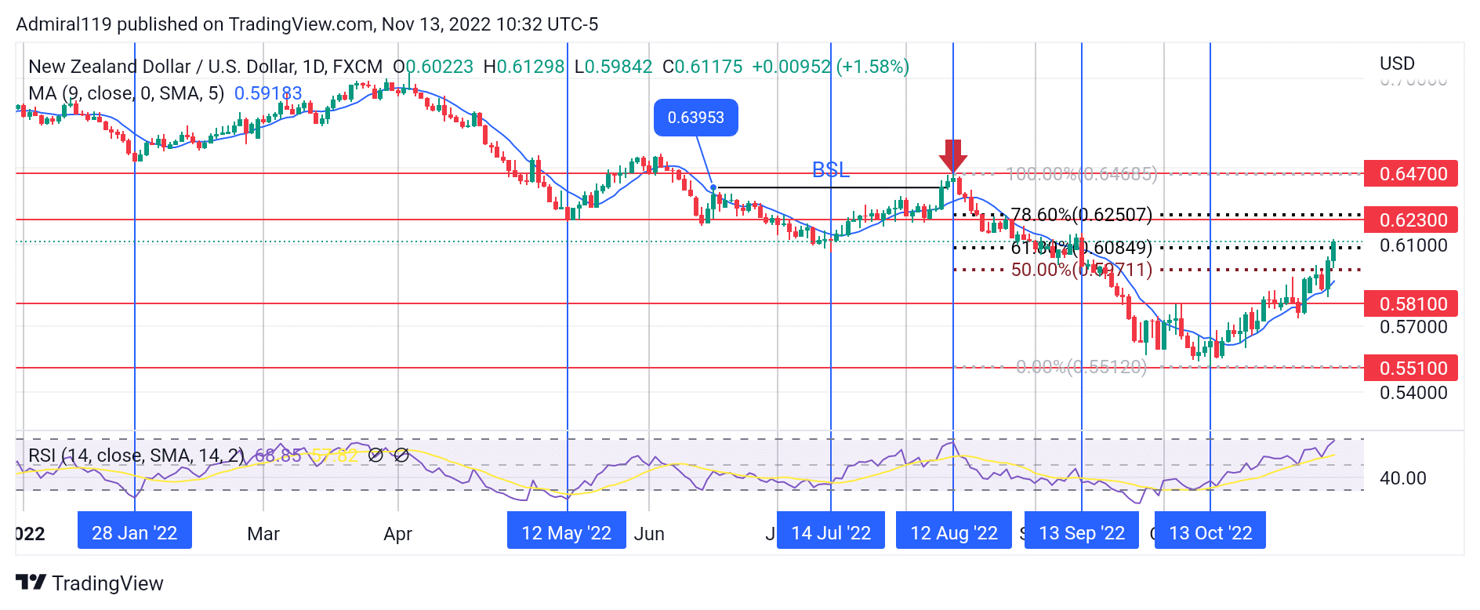This screenshot has width=1480, height=610.
Task: Click the 61.80% Fibonacci level label
Action: pyautogui.click(x=1082, y=248)
